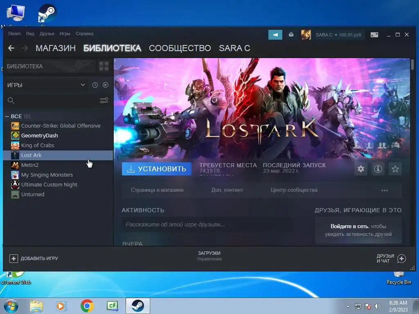
Task: Add Lost Ark to favorites star
Action: [x=395, y=169]
